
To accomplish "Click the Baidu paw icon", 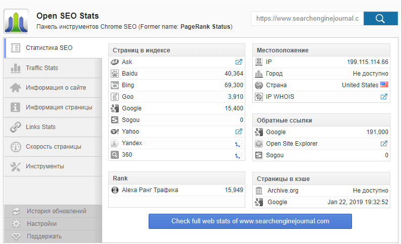I will click(x=115, y=74).
